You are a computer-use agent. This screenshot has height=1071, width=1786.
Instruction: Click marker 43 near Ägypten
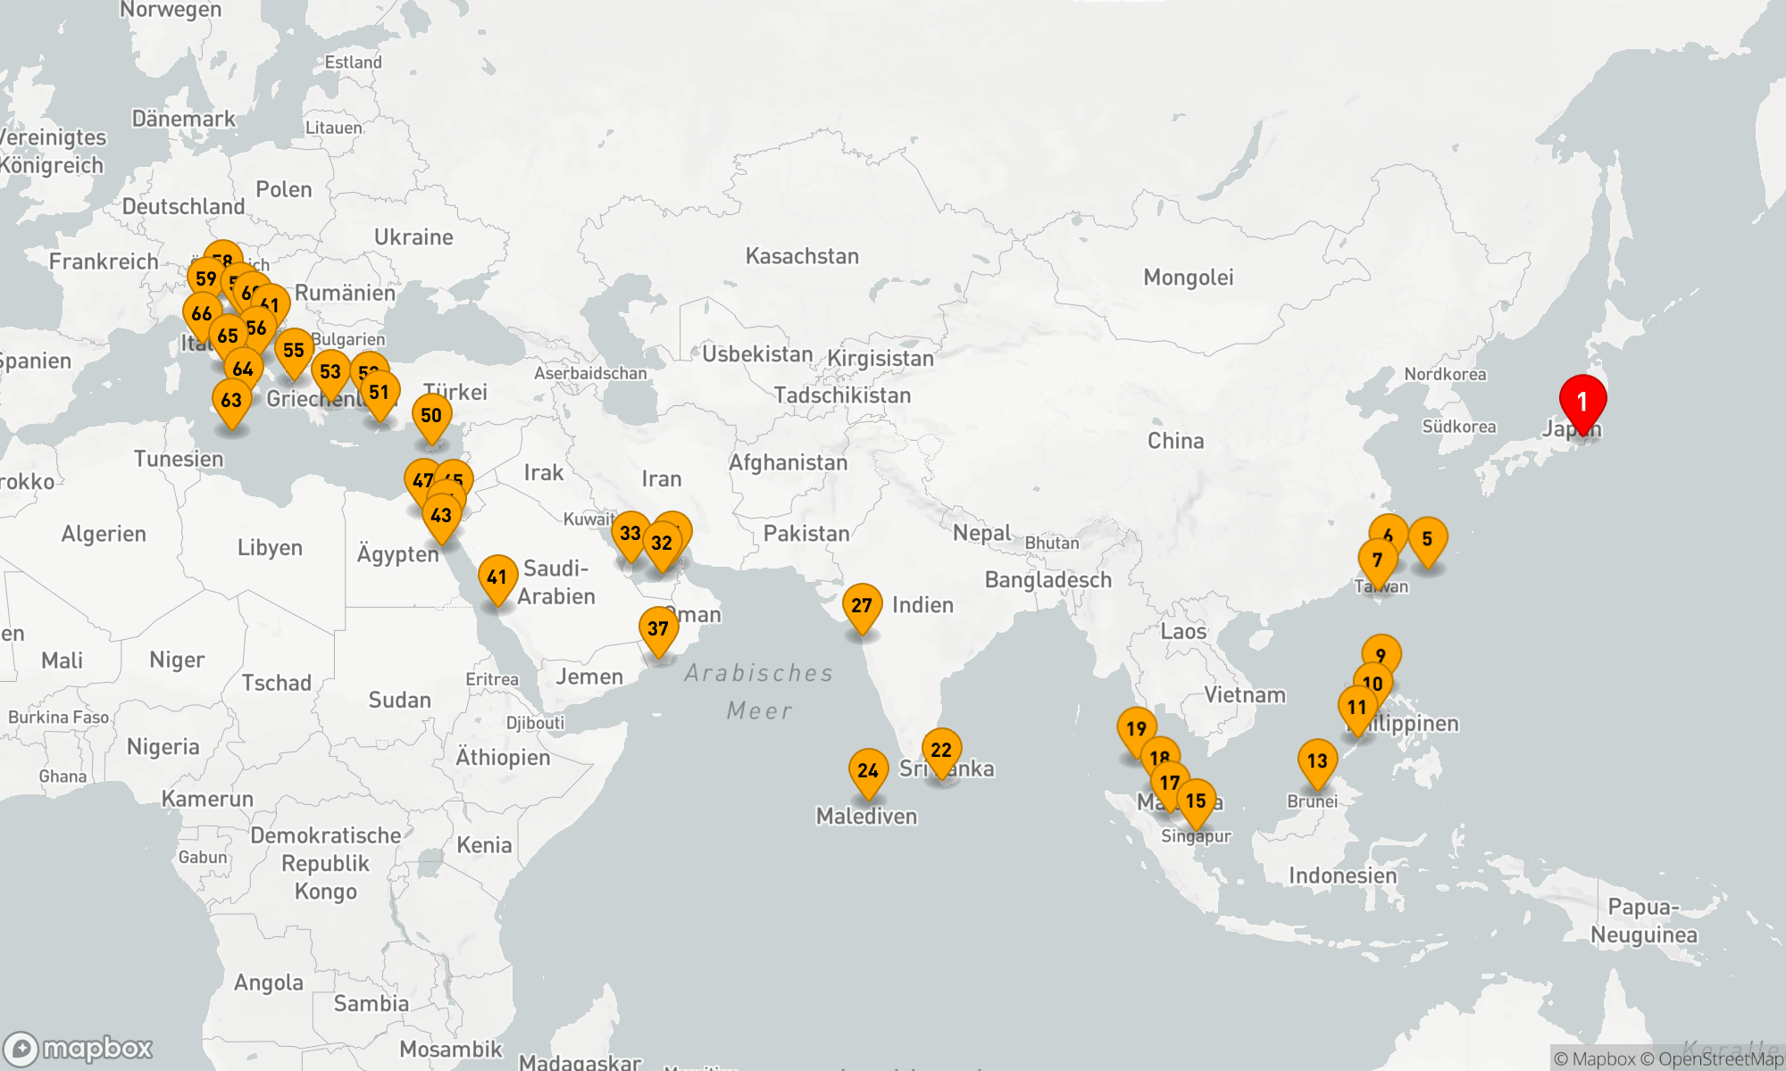441,516
